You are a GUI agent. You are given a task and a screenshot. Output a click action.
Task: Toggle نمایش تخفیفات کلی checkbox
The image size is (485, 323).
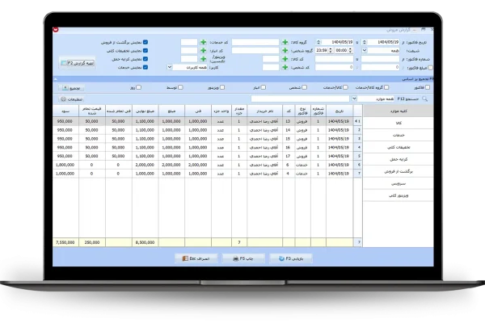pos(145,50)
